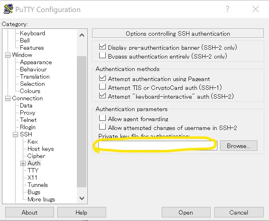
Task: Select Proxy under Connection
Action: point(28,113)
